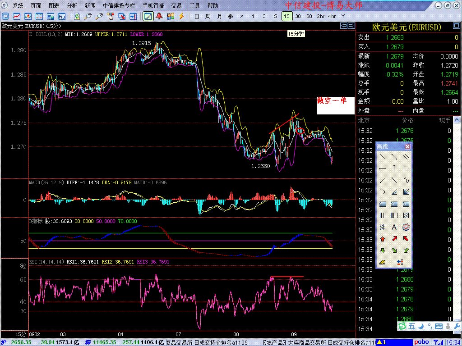Image resolution: width=462 pixels, height=346 pixels.
Task: Click the eraser tool in the drawing palette
Action: (382, 262)
